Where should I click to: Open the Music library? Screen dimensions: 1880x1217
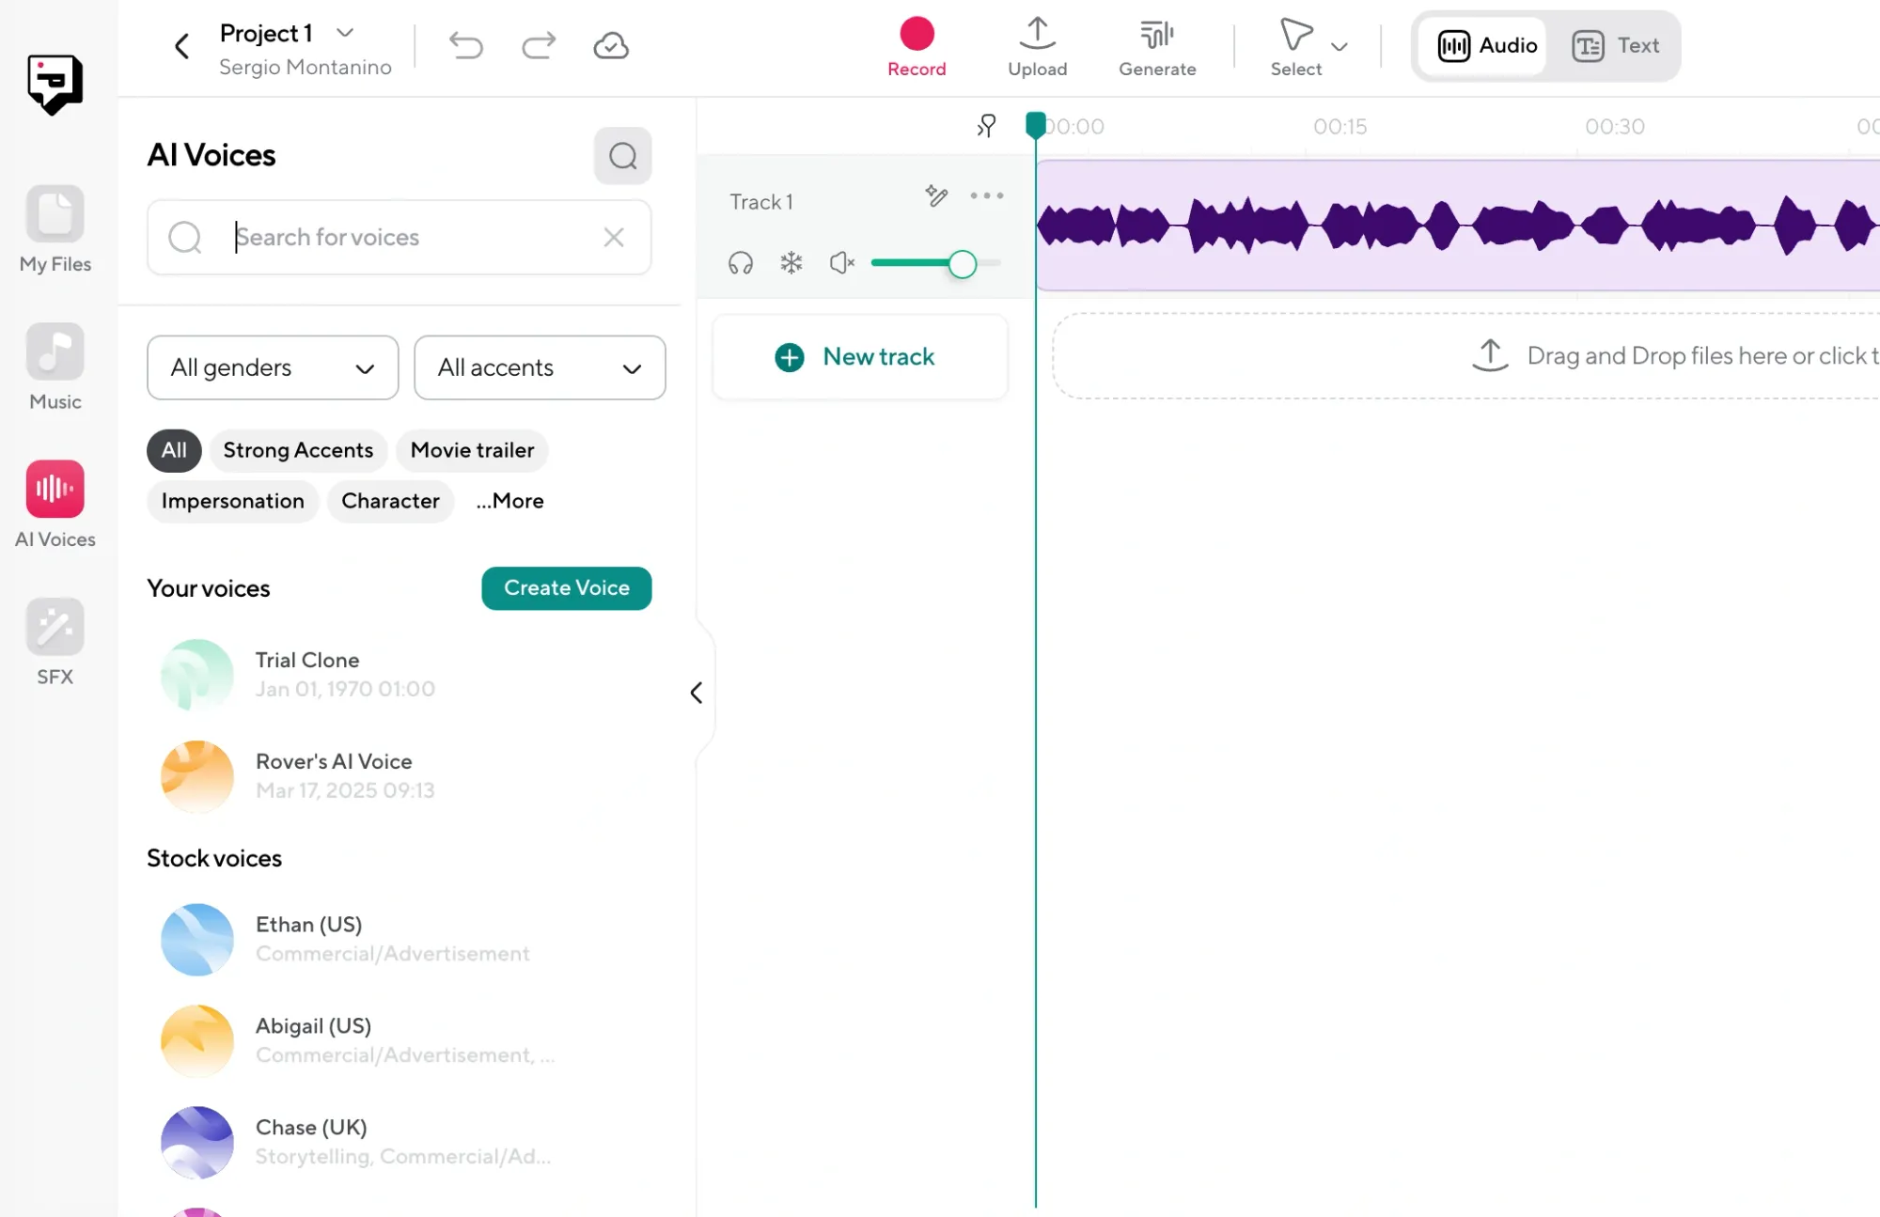pos(54,367)
